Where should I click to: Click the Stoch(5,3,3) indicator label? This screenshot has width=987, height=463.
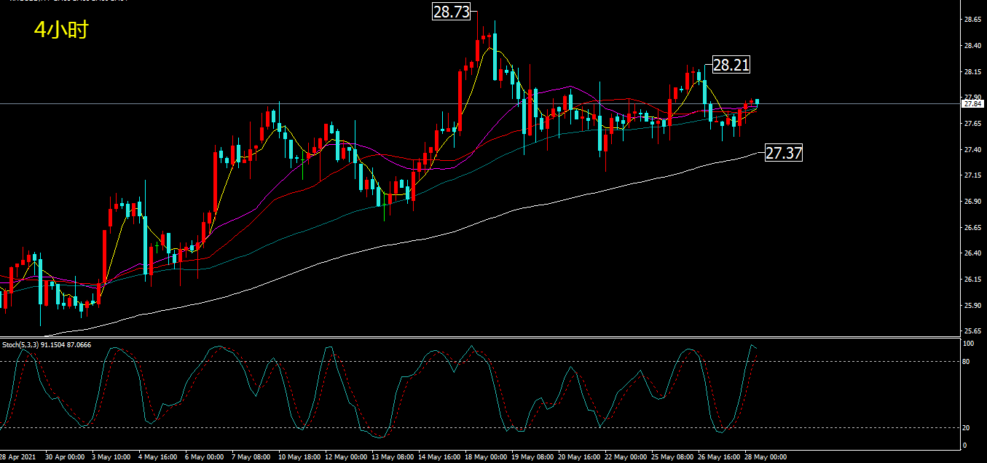coord(47,344)
